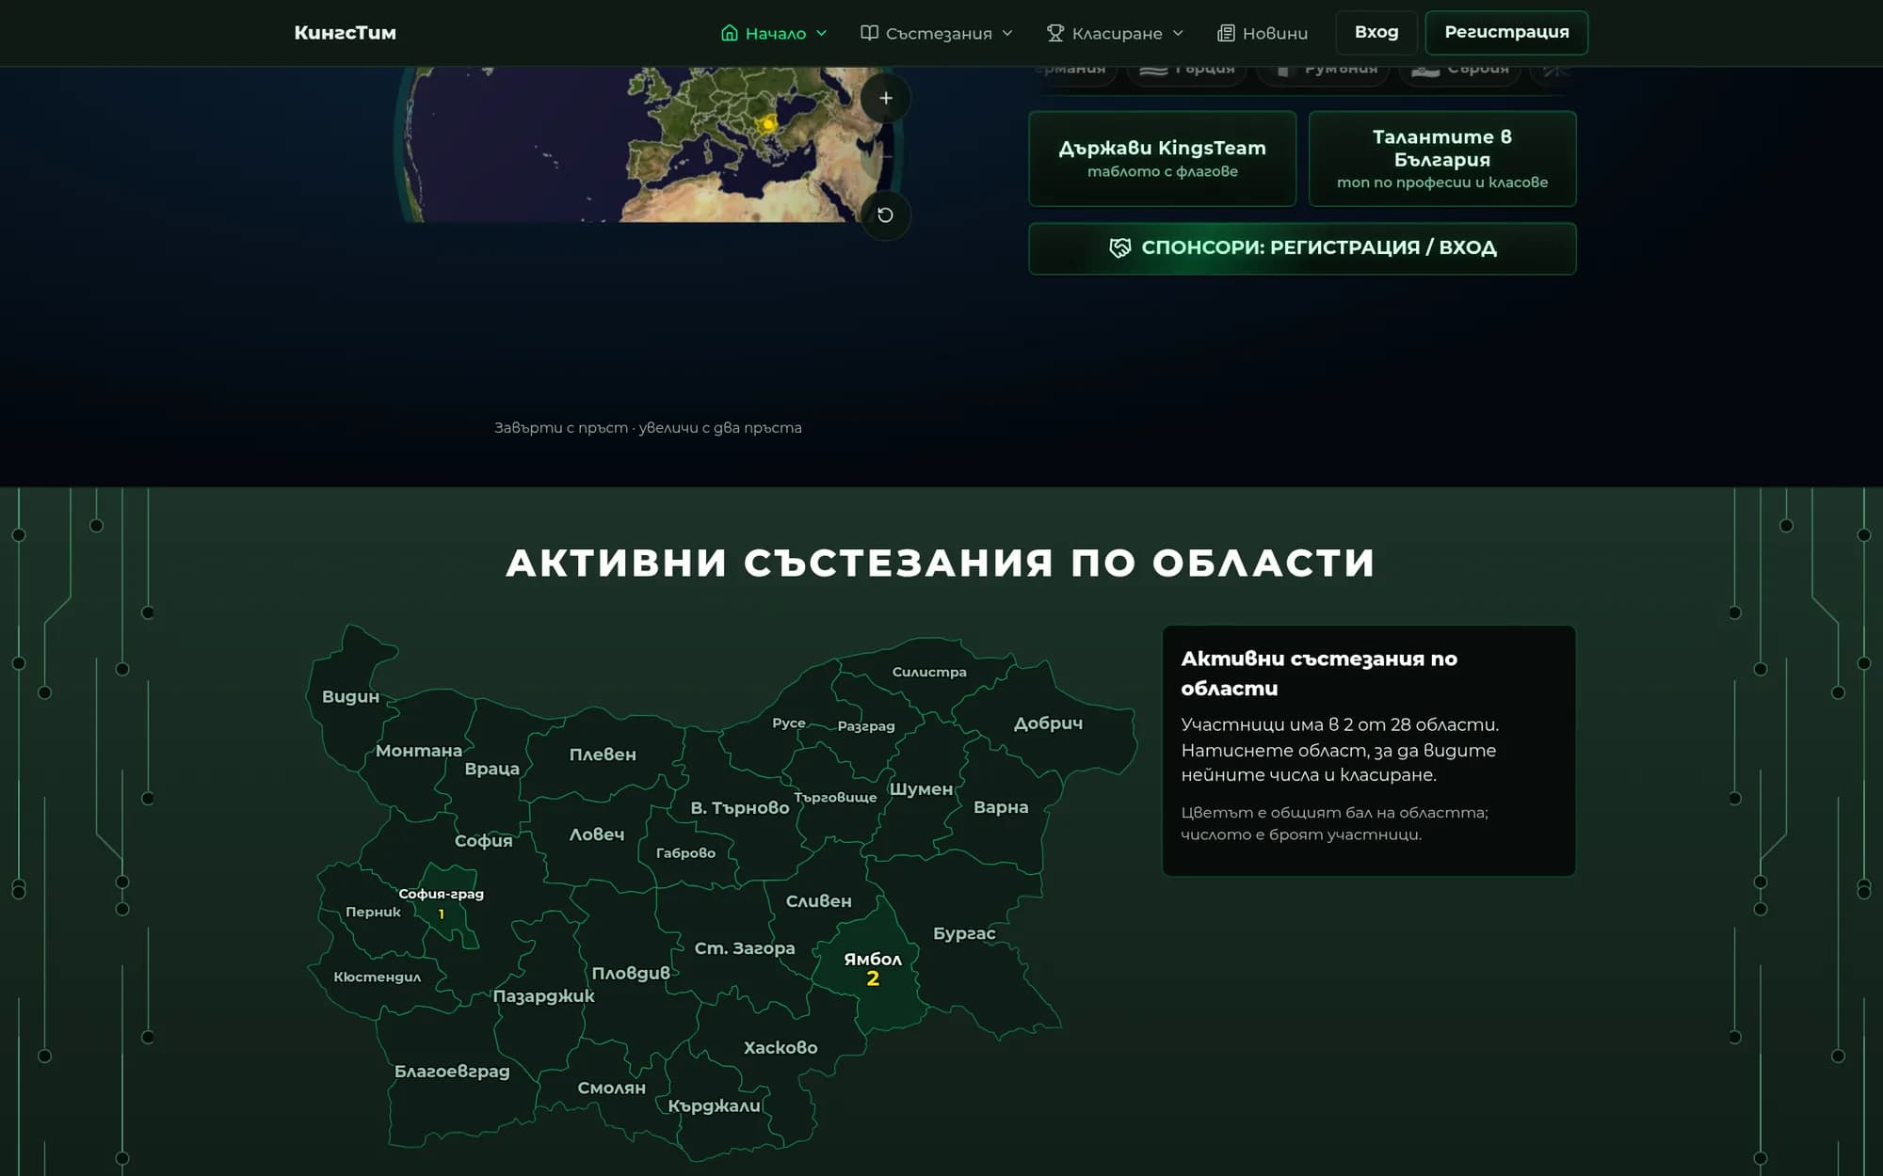Screen dimensions: 1883x1176
Task: Select the София-град region on map
Action: tap(441, 903)
